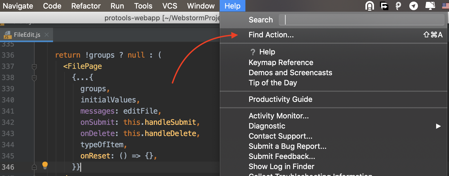
Task: Click the US flag input source icon
Action: [x=446, y=6]
